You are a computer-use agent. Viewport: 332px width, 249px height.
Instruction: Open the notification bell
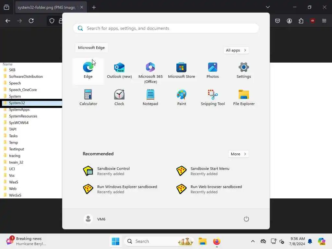(310, 241)
